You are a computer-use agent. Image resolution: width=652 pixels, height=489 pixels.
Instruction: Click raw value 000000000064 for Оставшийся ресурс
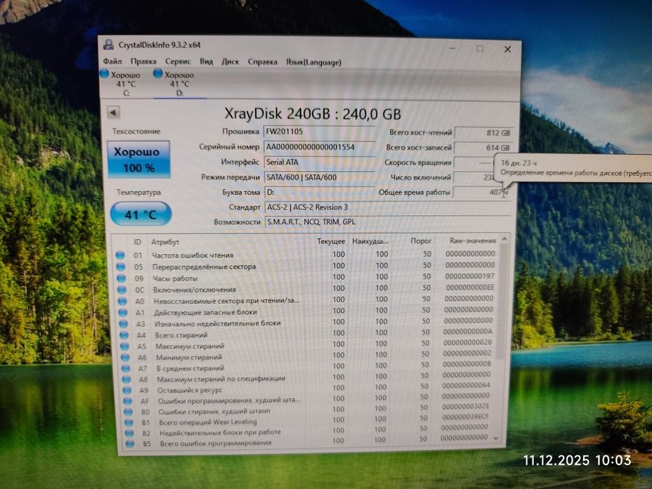465,386
